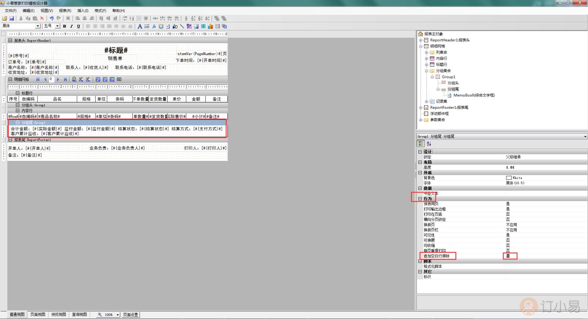Select MemoBox9(综合文字框) in the object tree
This screenshot has height=319, width=588.
click(x=474, y=95)
